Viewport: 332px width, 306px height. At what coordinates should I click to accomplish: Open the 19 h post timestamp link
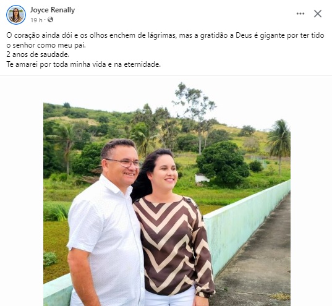pos(36,20)
